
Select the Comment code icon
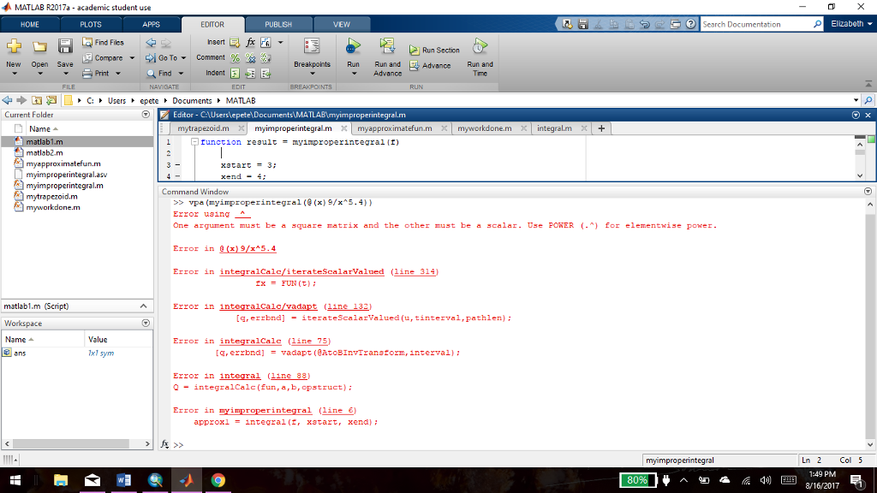tap(233, 57)
